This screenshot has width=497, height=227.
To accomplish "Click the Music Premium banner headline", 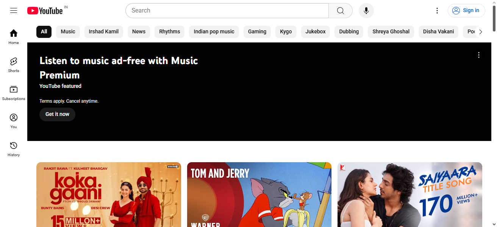I will (119, 68).
